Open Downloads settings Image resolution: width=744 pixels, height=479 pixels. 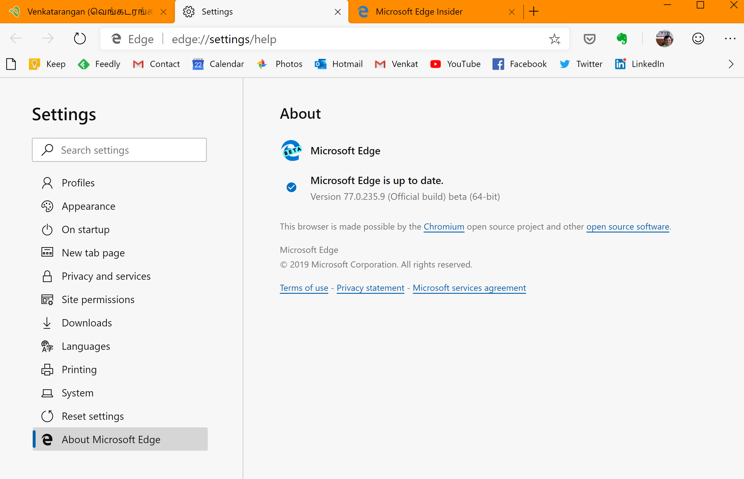(86, 323)
